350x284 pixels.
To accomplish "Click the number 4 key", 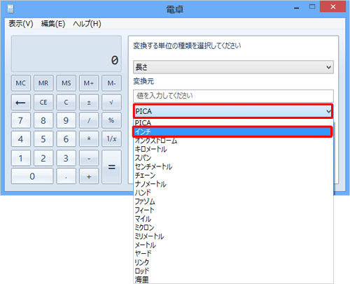I will click(21, 139).
